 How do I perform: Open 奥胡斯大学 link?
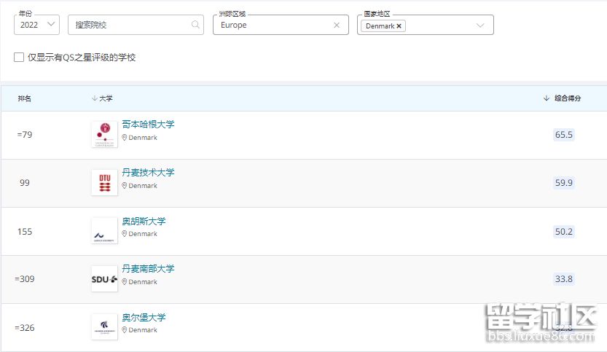point(144,221)
